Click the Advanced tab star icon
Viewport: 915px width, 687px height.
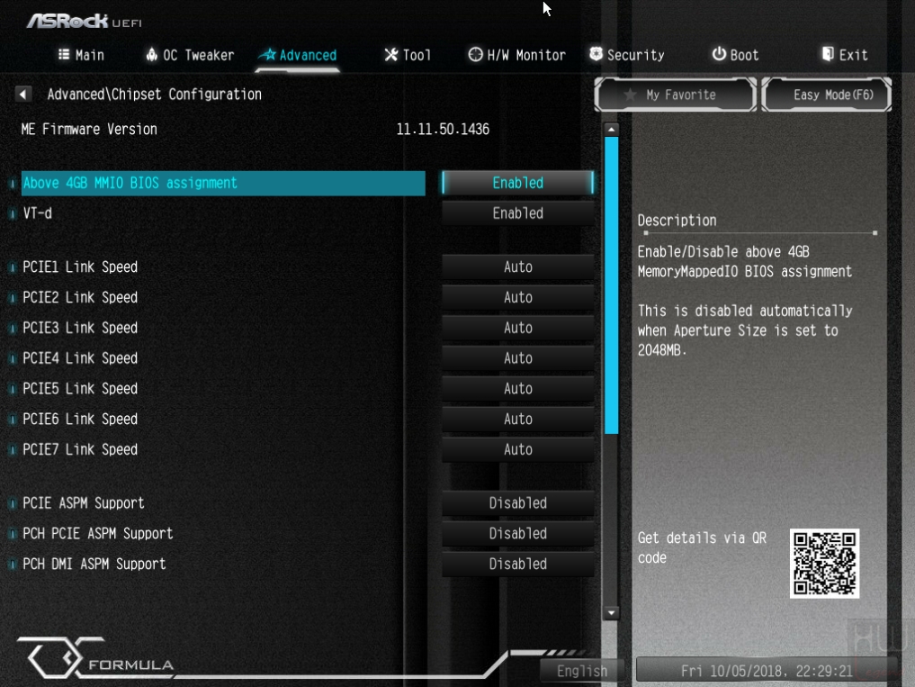[x=268, y=54]
